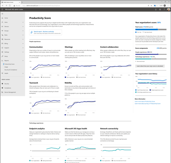Open the Network connectivity category heading

[109, 128]
